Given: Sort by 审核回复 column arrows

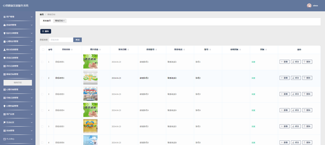Looking at the screenshot, I should tap(240, 49).
